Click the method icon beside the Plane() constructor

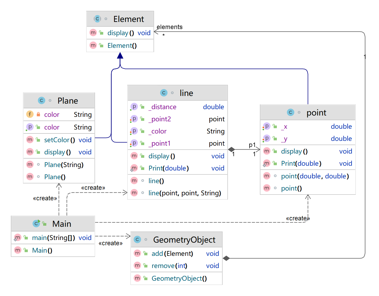pyautogui.click(x=30, y=177)
